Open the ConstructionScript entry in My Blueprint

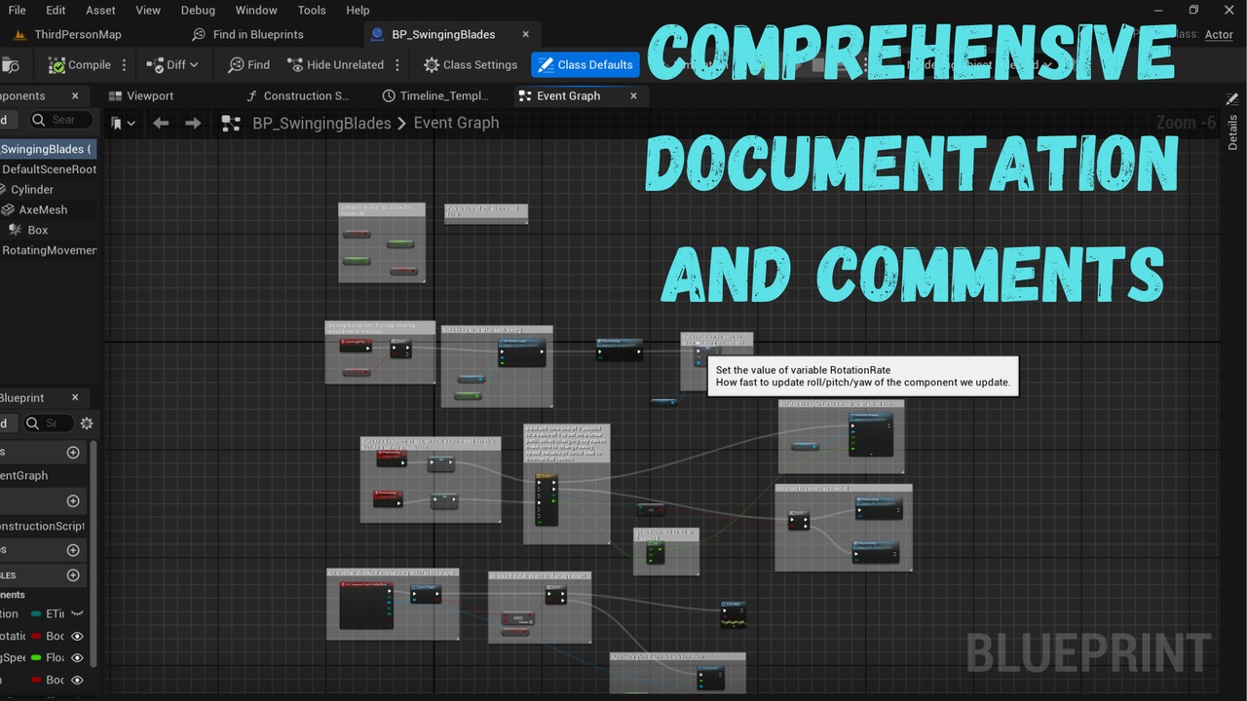[x=43, y=526]
